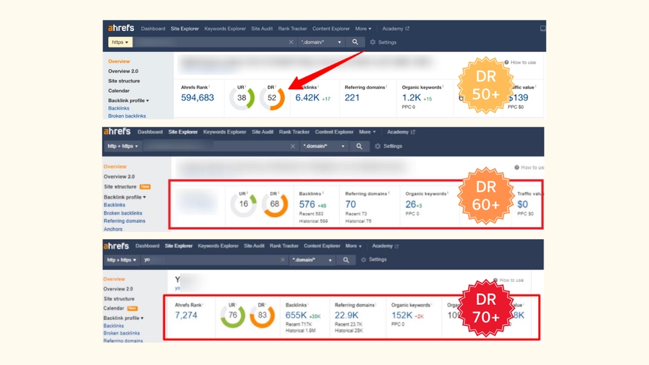Viewport: 649px width, 365px height.
Task: Open the https protocol dropdown in top panel
Action: (120, 42)
